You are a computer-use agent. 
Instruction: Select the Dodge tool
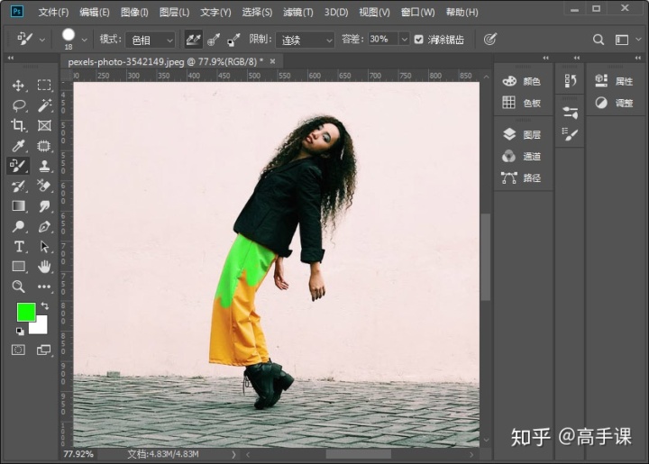18,226
